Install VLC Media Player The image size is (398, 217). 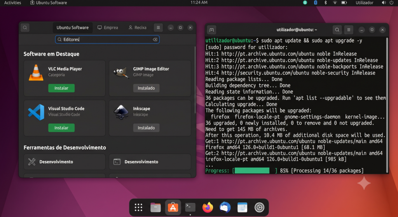pos(61,88)
